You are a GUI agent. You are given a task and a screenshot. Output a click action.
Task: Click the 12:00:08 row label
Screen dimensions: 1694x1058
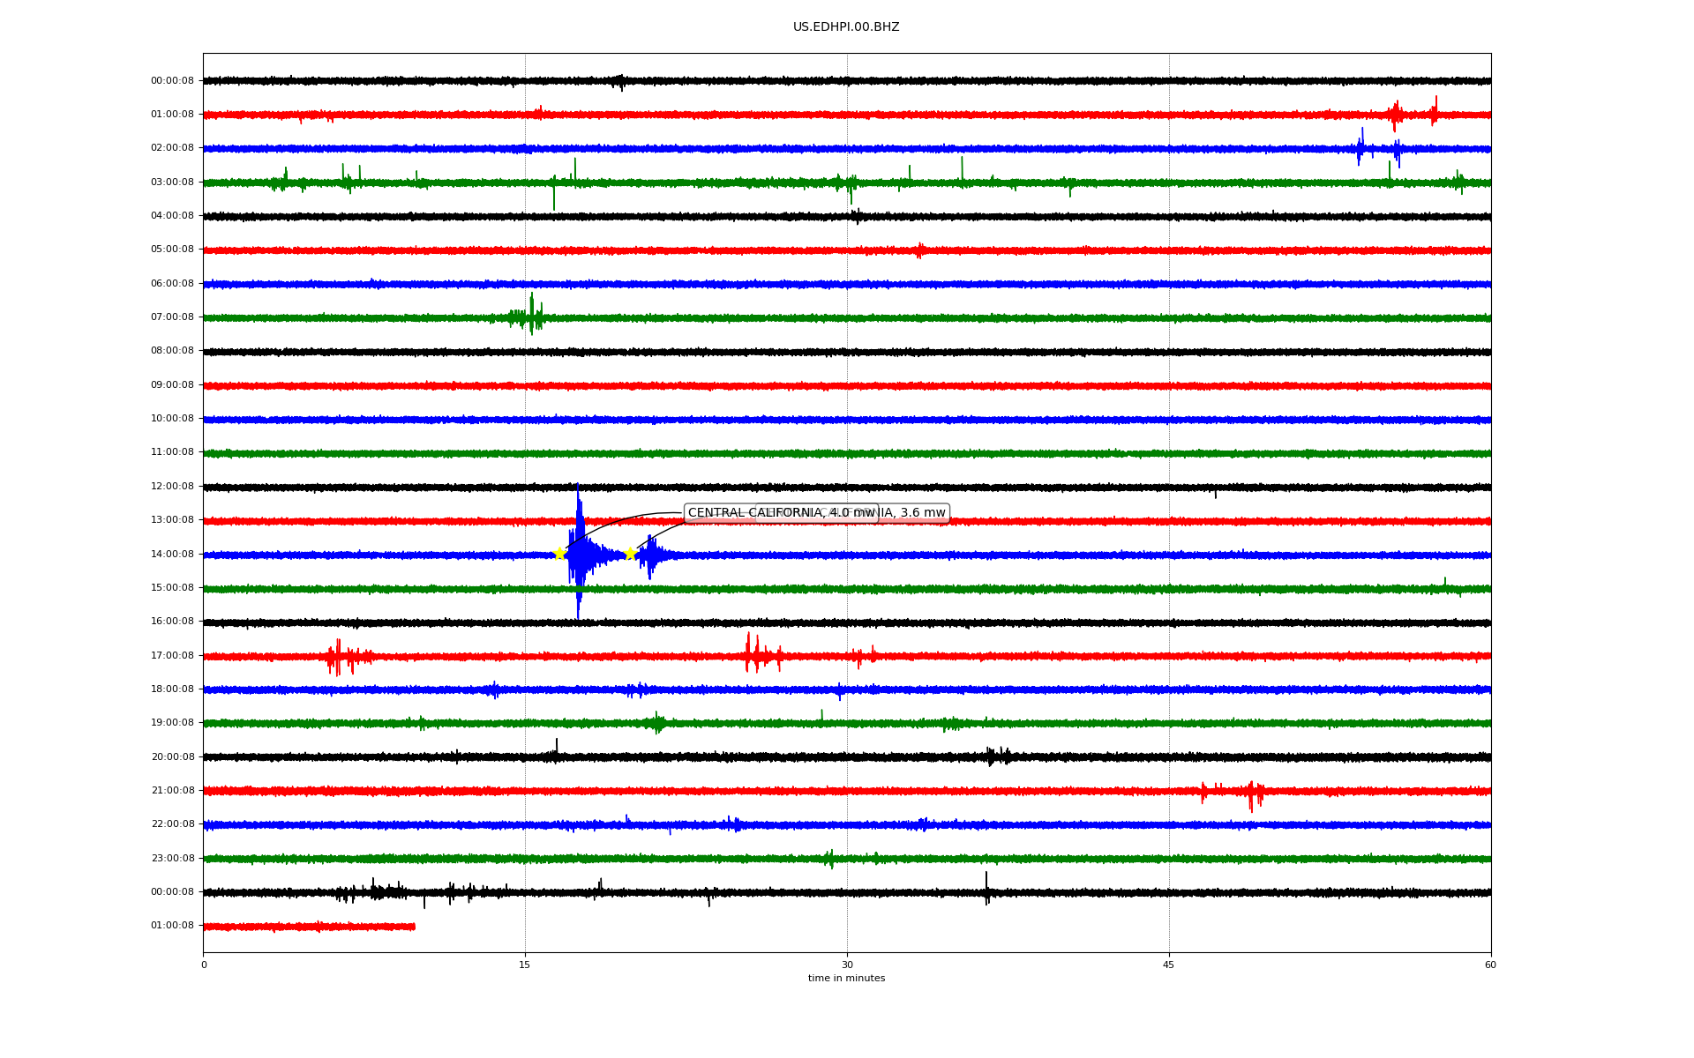click(x=172, y=486)
